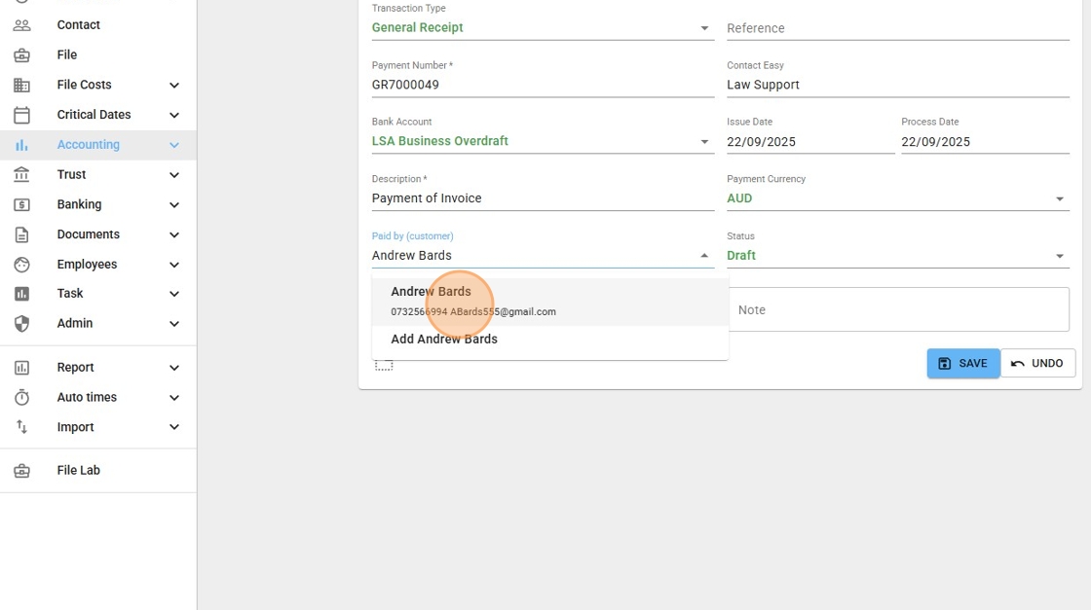The height and width of the screenshot is (610, 1091).
Task: Expand the Employees sidebar section
Action: coord(174,265)
